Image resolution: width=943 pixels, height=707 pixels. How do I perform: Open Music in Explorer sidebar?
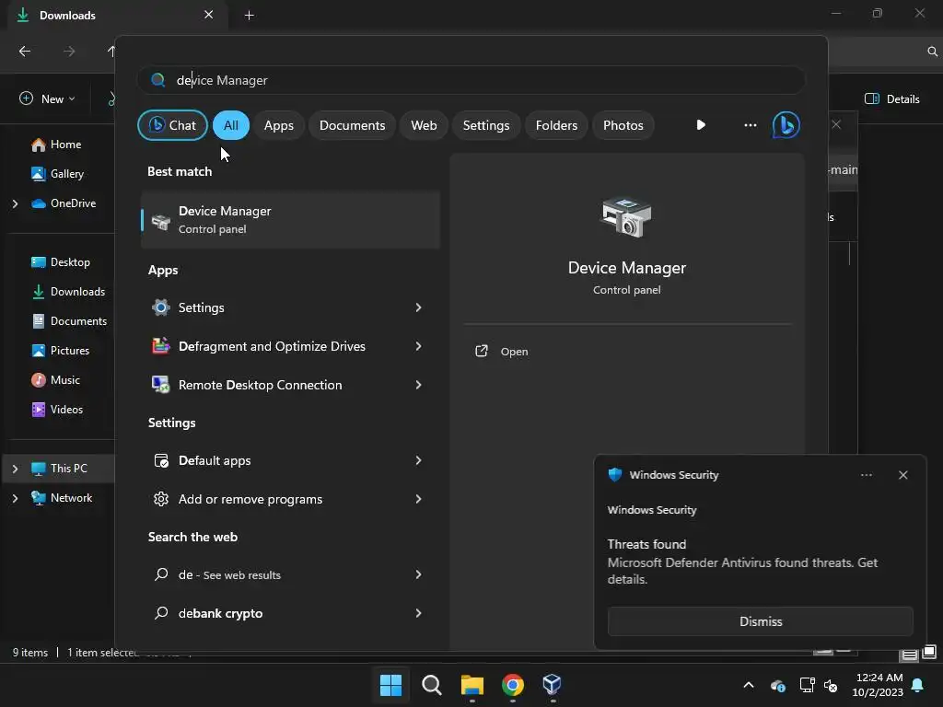coord(55,380)
